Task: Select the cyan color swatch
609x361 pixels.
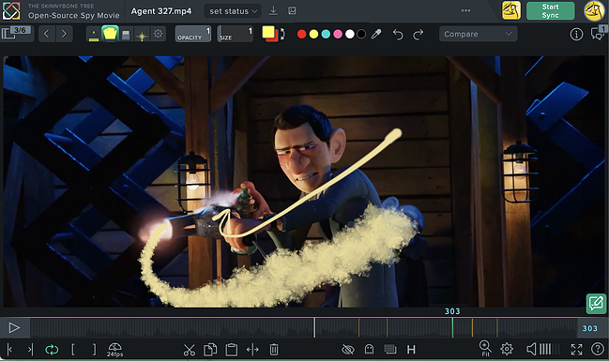Action: [326, 34]
